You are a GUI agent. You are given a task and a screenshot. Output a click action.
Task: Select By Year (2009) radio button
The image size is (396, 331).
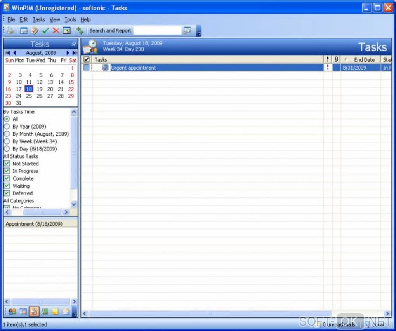click(x=7, y=126)
